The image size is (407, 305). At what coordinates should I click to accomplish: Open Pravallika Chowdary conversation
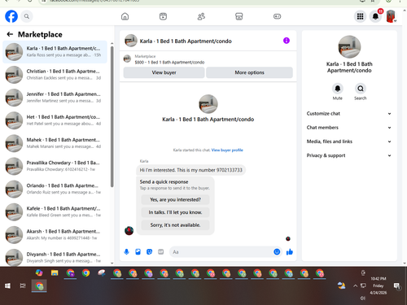point(55,166)
